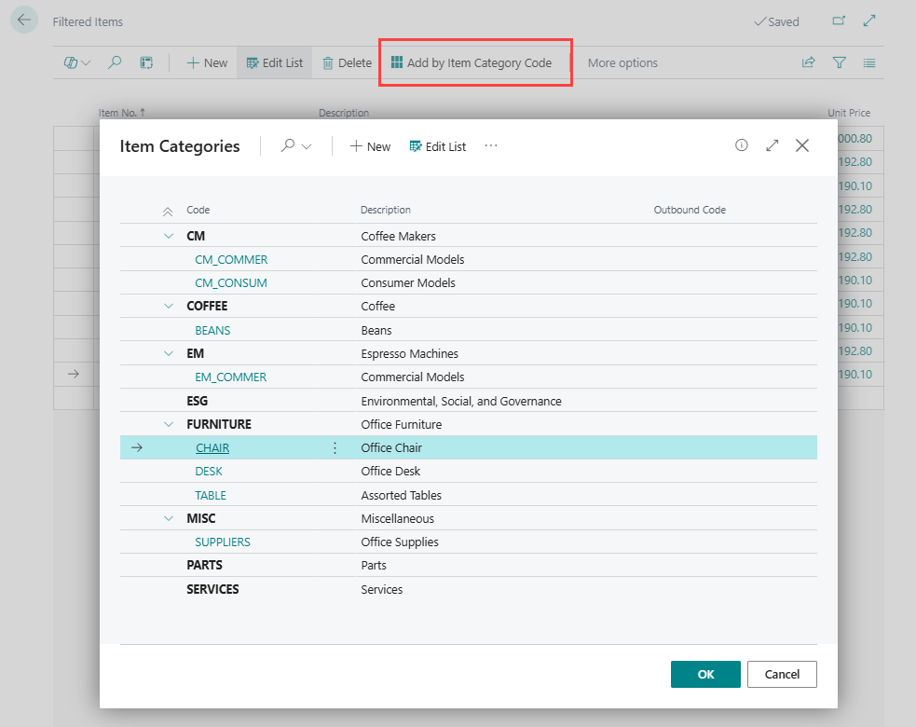
Task: Confirm selection with OK button
Action: (705, 675)
